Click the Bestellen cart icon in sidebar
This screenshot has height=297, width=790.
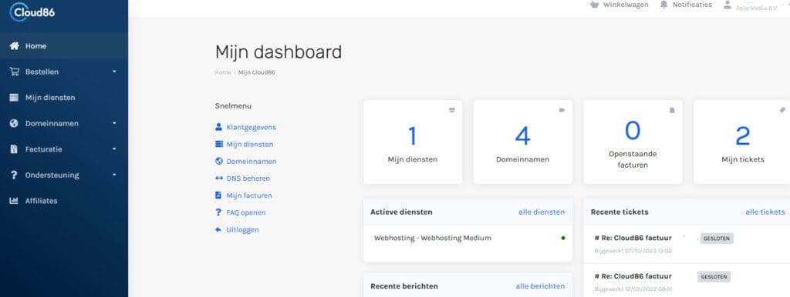tap(14, 72)
